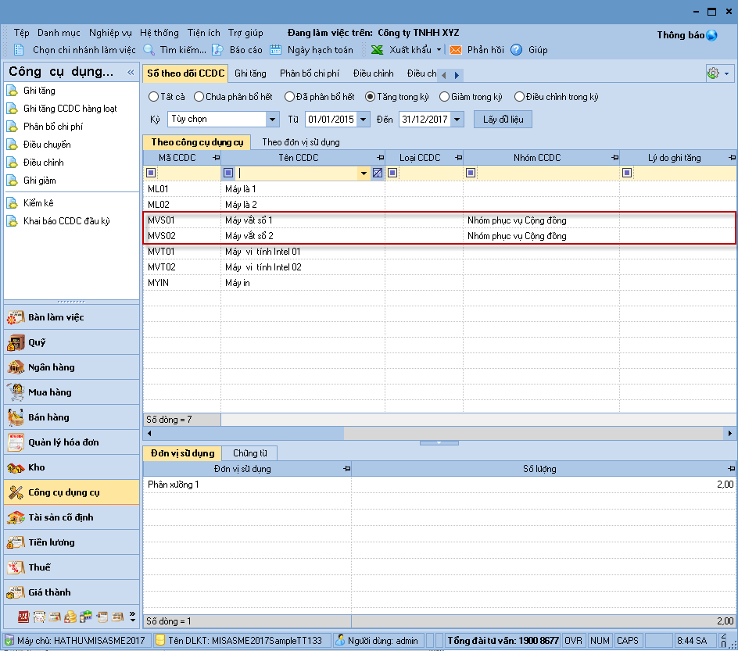Switch to Theo đơn vị sử dụng tab
This screenshot has width=738, height=651.
300,142
